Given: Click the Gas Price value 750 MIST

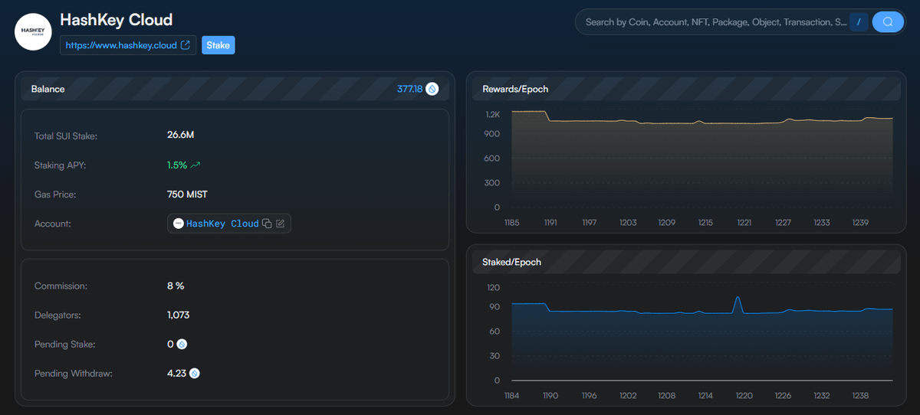Looking at the screenshot, I should pos(187,194).
